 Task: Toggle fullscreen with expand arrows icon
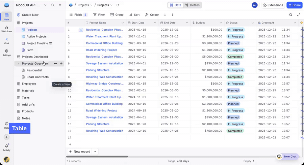[x=299, y=15]
